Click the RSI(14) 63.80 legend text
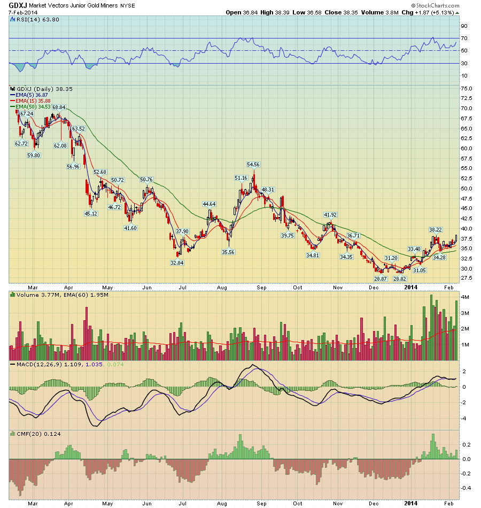 click(38, 19)
